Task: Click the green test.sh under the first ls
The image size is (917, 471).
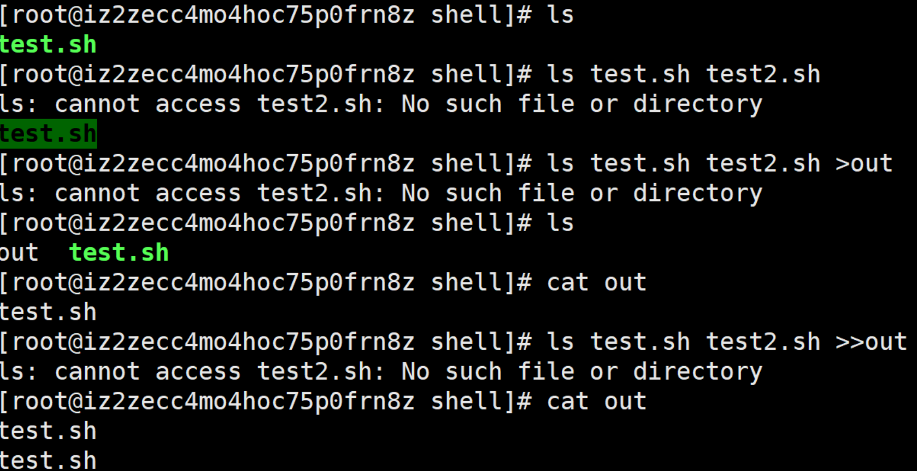Action: tap(48, 45)
